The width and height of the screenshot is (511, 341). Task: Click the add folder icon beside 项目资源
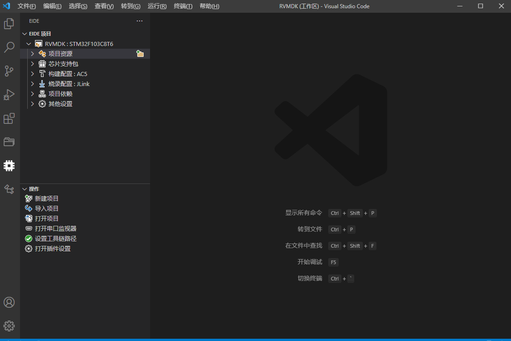[140, 54]
